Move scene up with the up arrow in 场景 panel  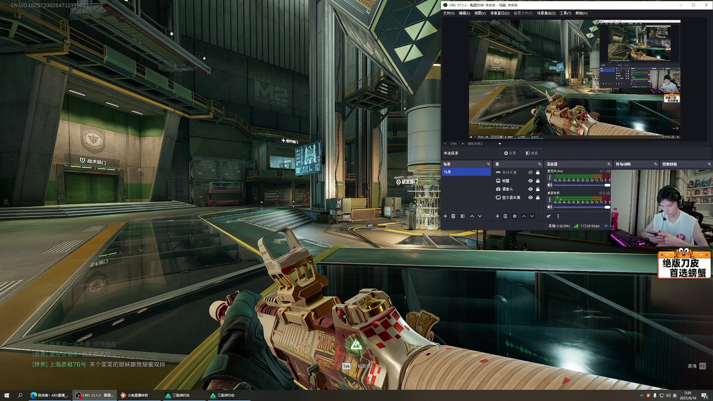pyautogui.click(x=472, y=216)
